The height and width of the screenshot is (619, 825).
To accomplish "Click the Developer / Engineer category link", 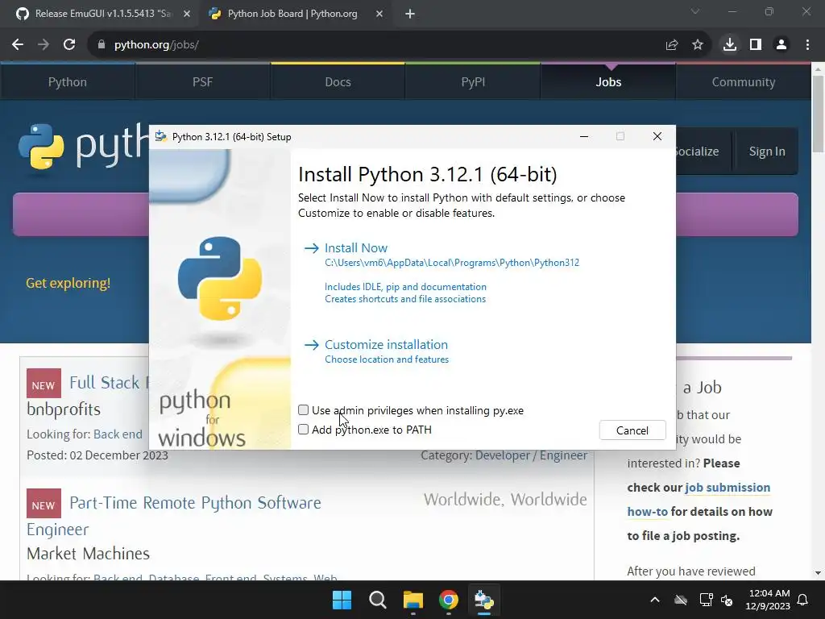I will pyautogui.click(x=531, y=456).
